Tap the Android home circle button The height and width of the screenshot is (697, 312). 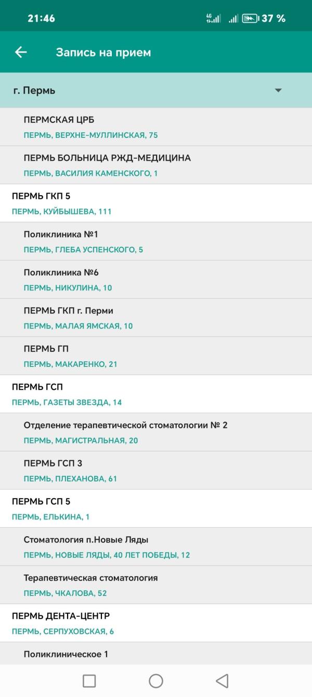(x=156, y=680)
